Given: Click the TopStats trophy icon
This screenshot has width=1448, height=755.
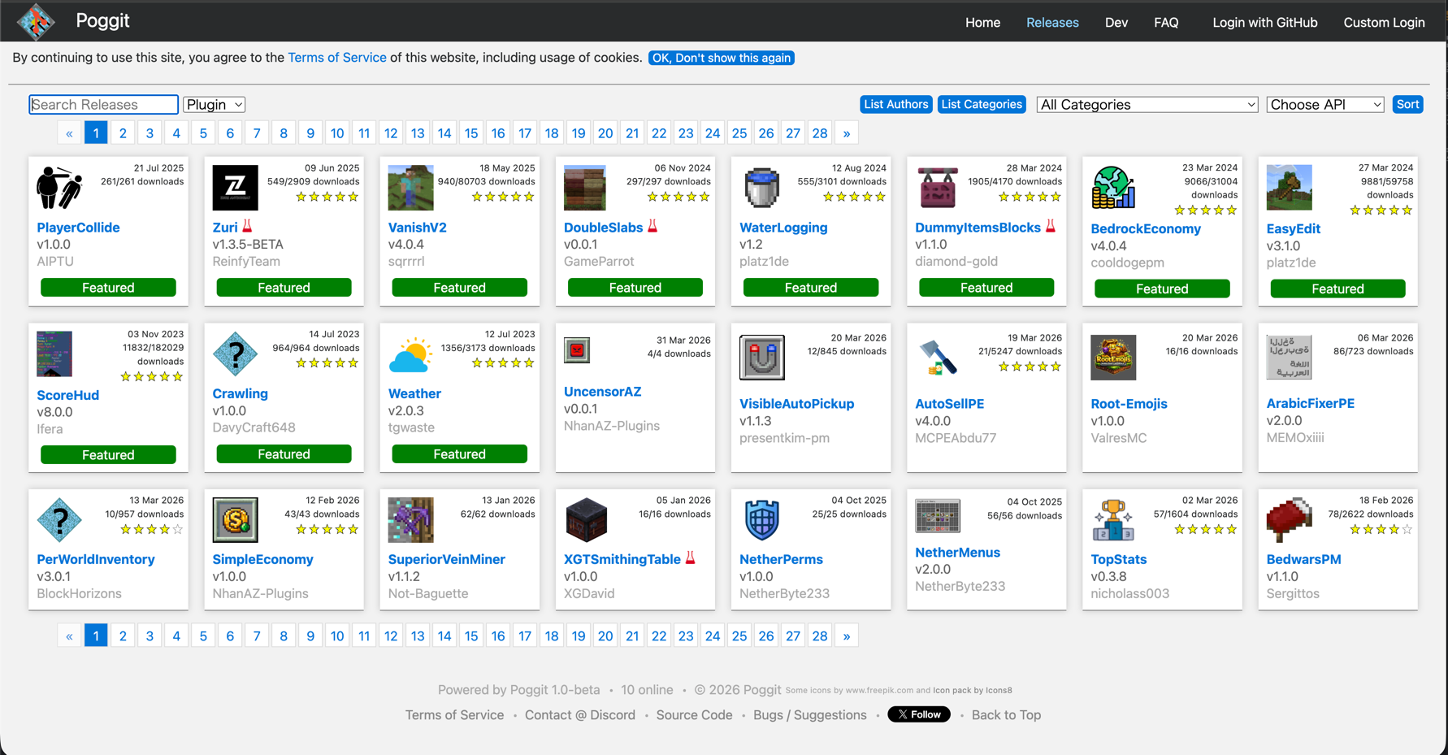Looking at the screenshot, I should point(1112,520).
